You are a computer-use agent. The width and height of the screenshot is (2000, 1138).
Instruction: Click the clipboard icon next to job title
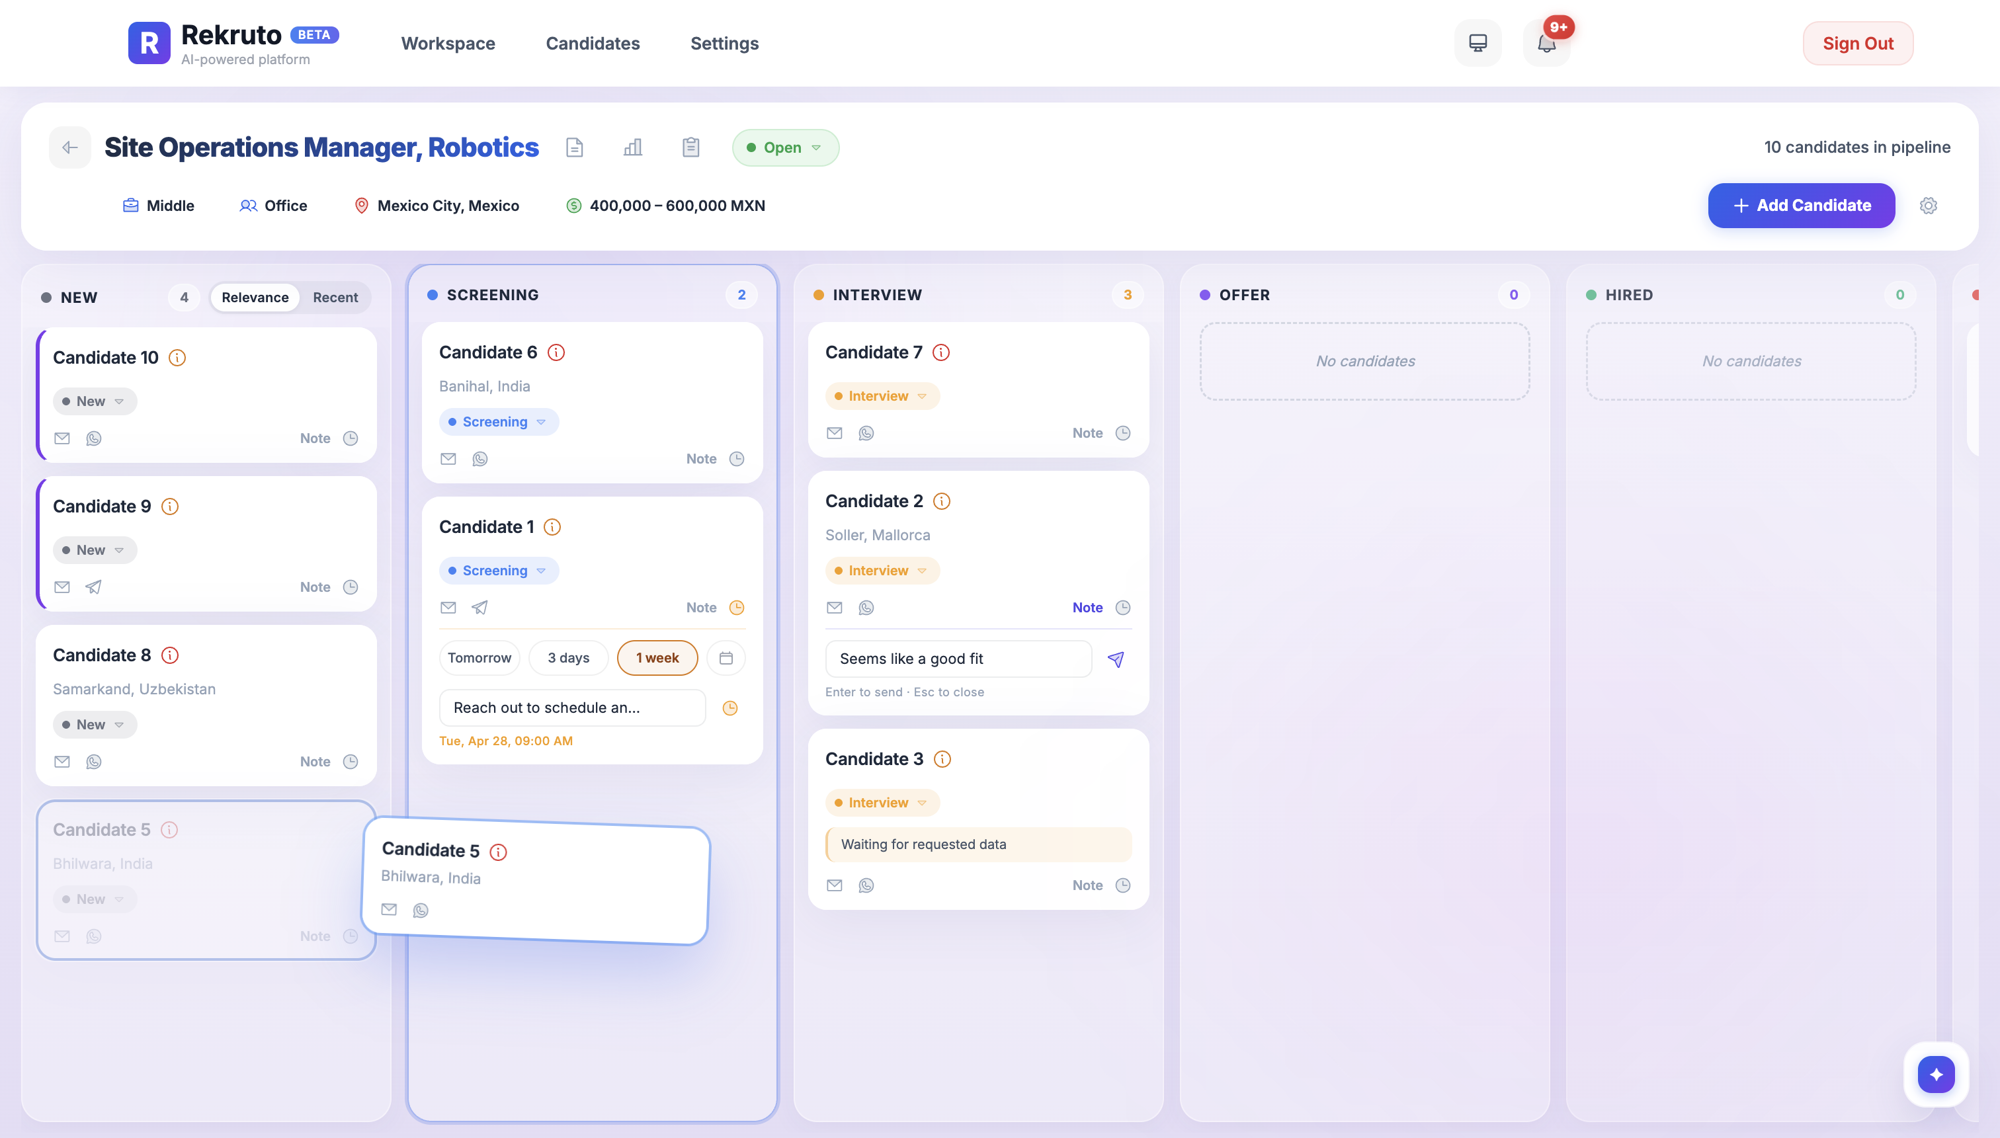point(690,147)
